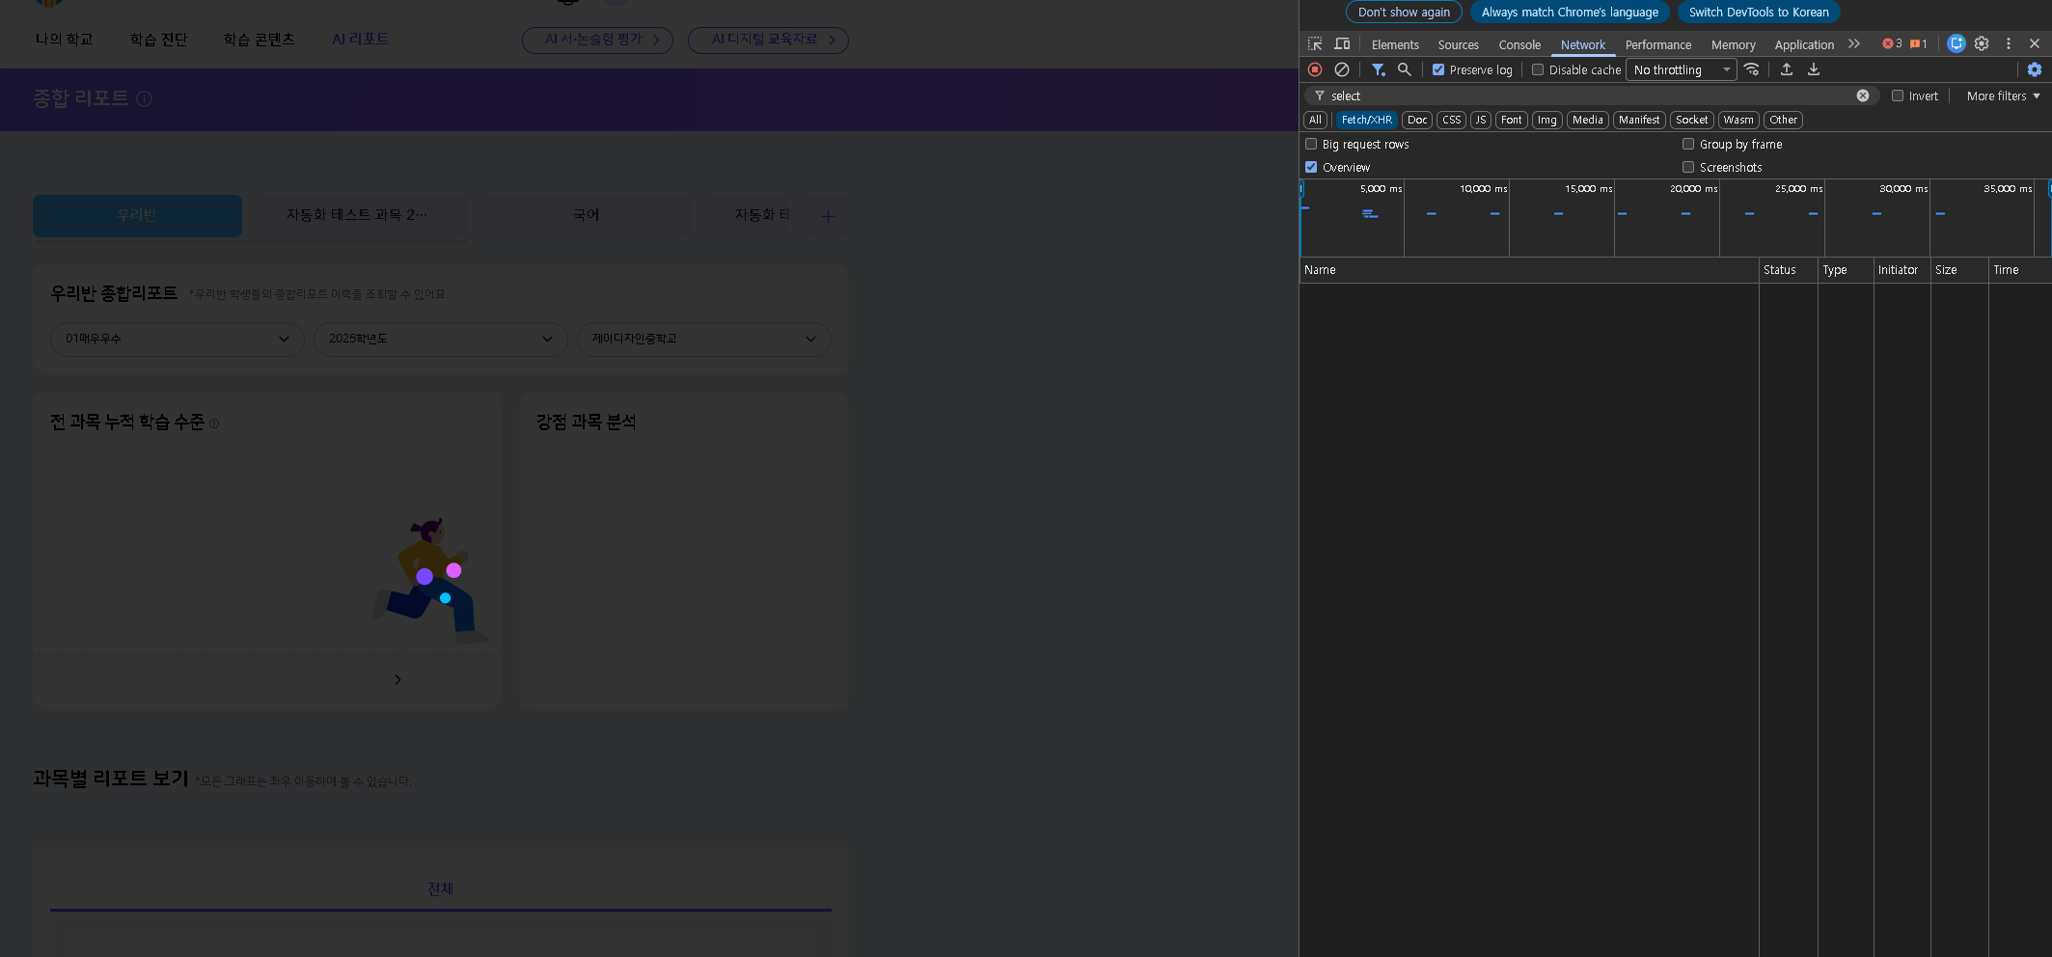Open network conditions wifi icon

click(1752, 69)
